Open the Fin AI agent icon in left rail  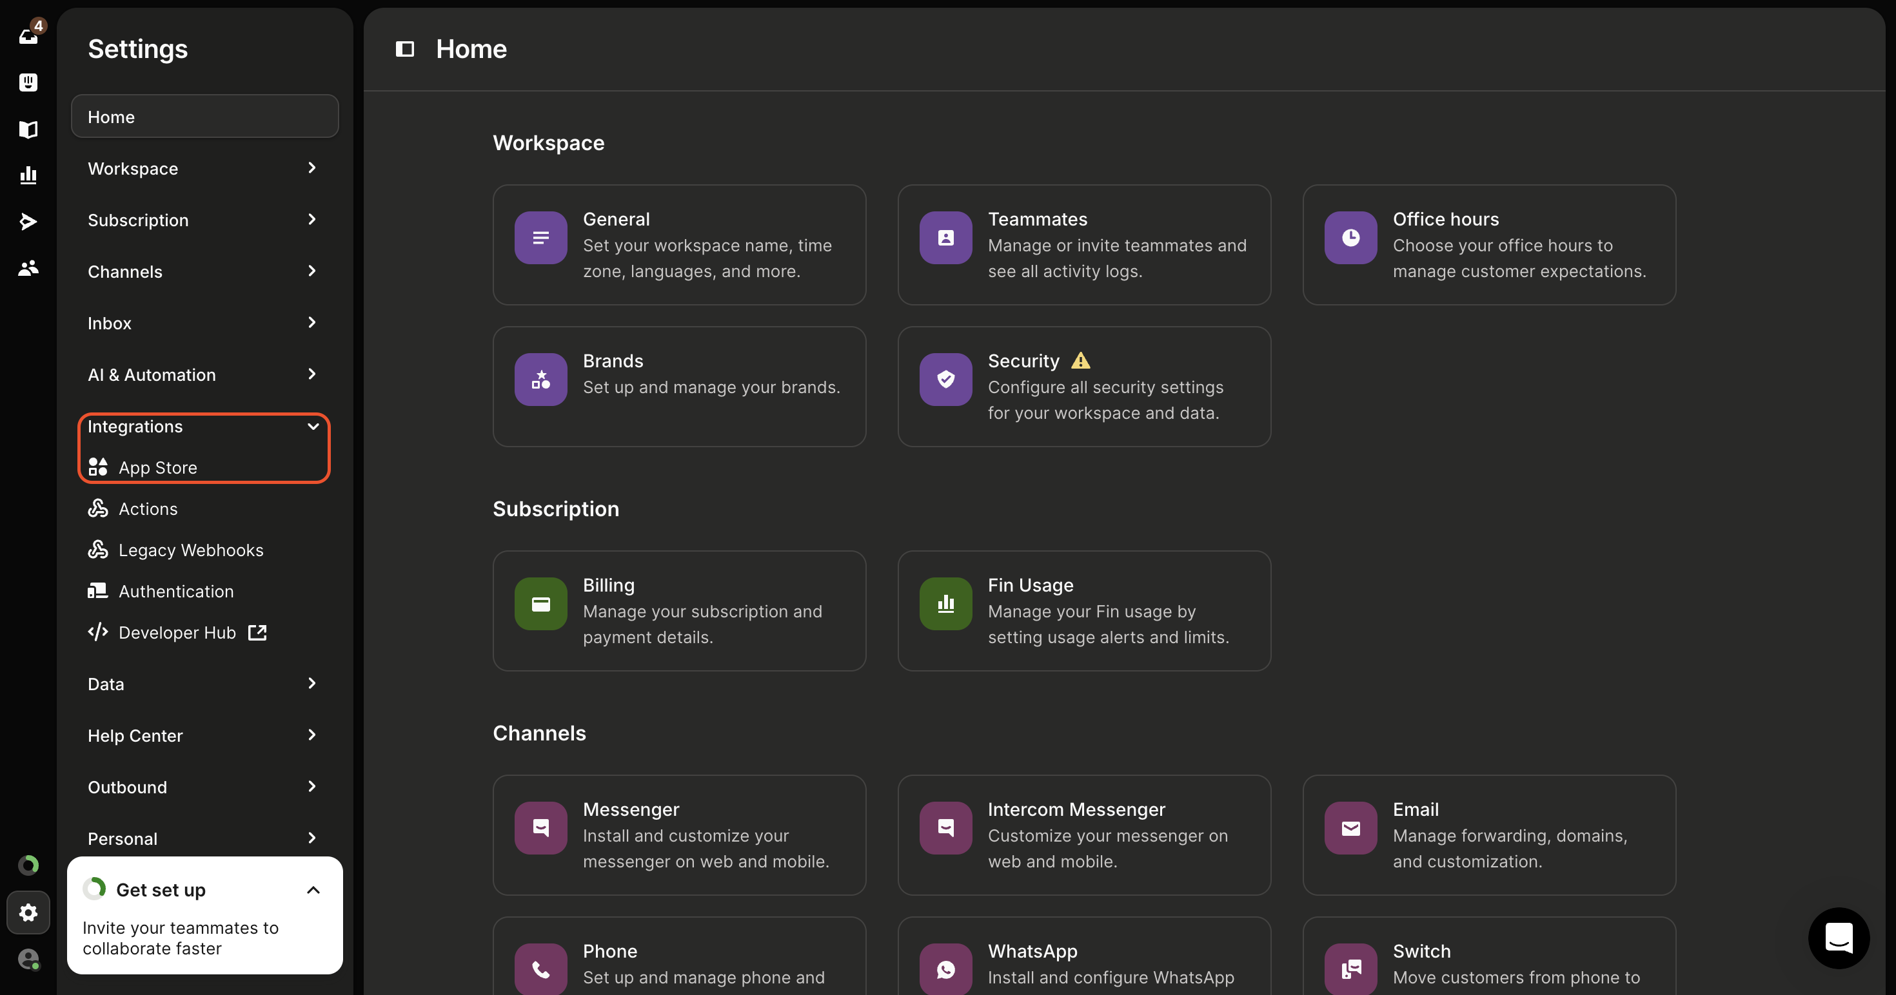coord(28,82)
